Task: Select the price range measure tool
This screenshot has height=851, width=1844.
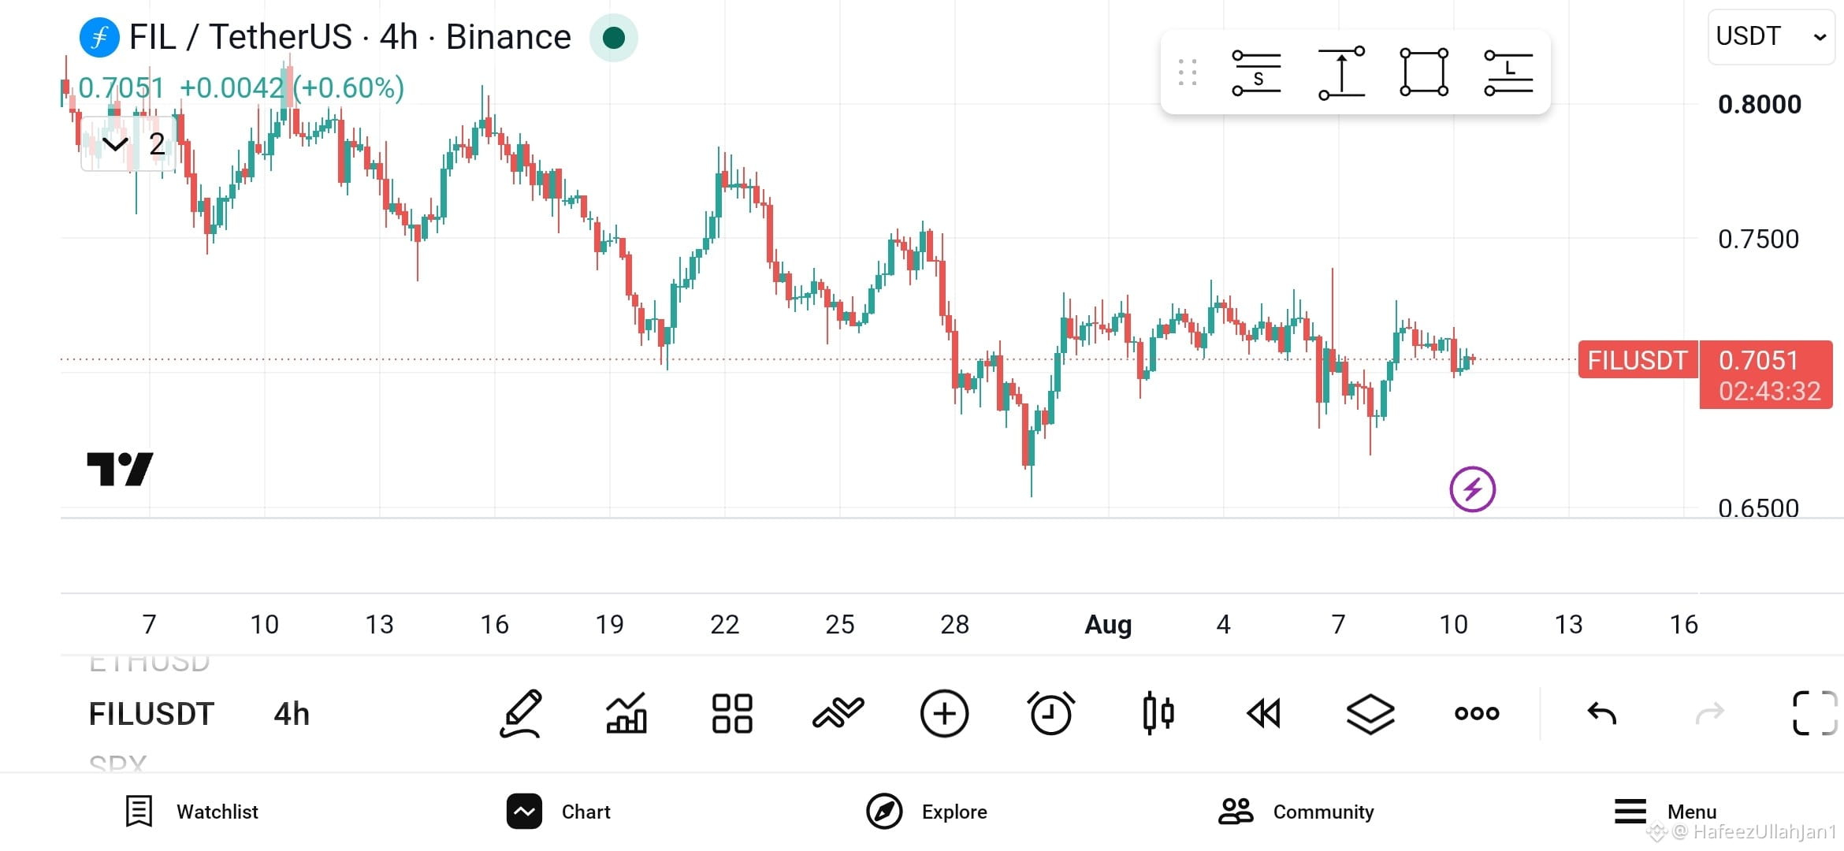Action: click(1341, 72)
